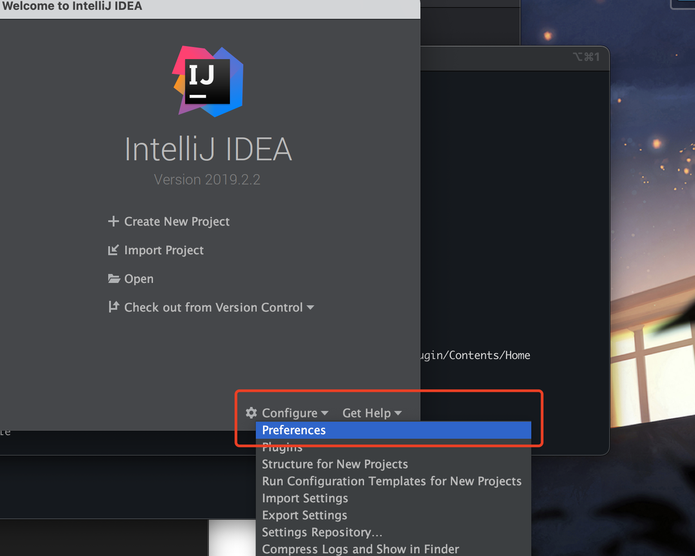Click the IntelliJ IDEA logo
Screen dimensions: 695x556
click(207, 81)
